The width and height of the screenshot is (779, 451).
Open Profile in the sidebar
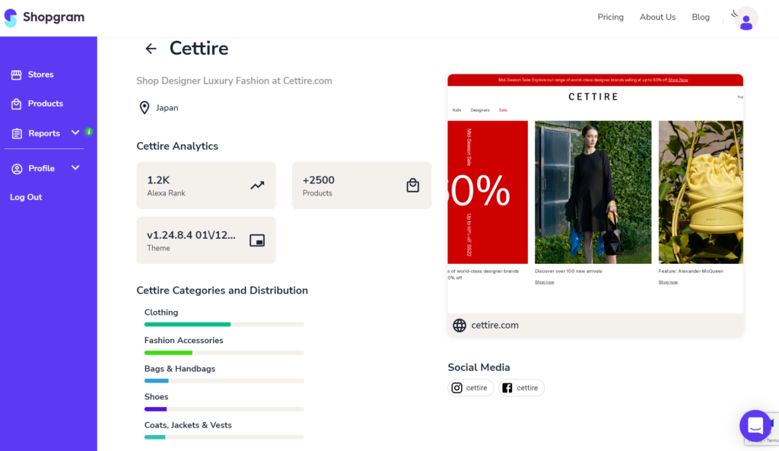point(41,169)
